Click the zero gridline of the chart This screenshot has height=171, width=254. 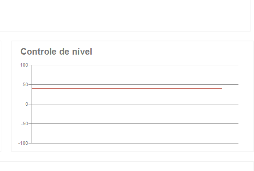click(x=135, y=104)
